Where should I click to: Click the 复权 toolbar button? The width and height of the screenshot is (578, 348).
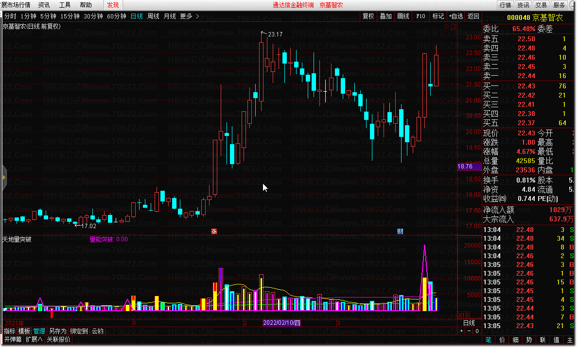368,16
